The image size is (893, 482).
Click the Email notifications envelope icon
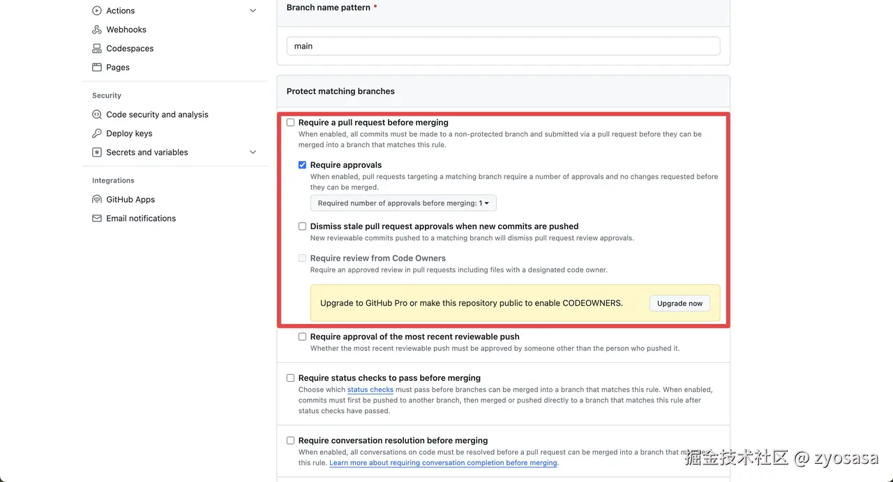[97, 219]
